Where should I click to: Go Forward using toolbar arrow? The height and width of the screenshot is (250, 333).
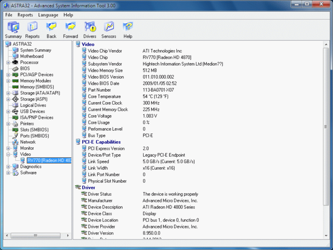point(71,30)
